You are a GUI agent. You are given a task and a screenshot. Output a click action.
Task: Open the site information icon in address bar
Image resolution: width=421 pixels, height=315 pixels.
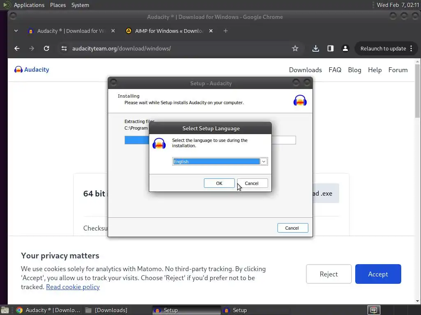[64, 48]
